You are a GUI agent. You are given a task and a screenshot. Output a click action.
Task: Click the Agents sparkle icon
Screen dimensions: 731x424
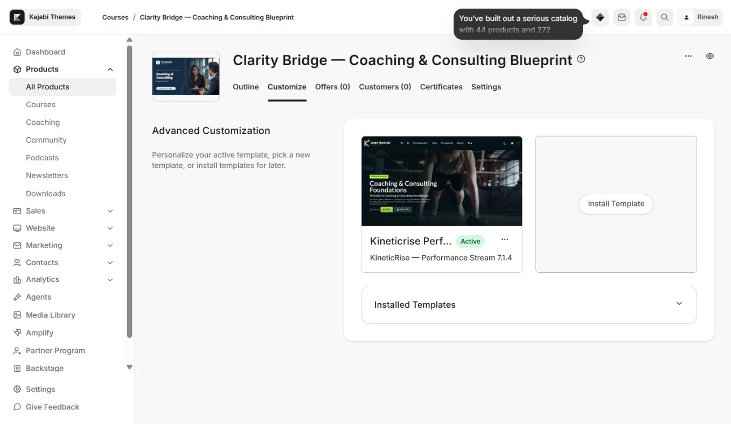[17, 297]
